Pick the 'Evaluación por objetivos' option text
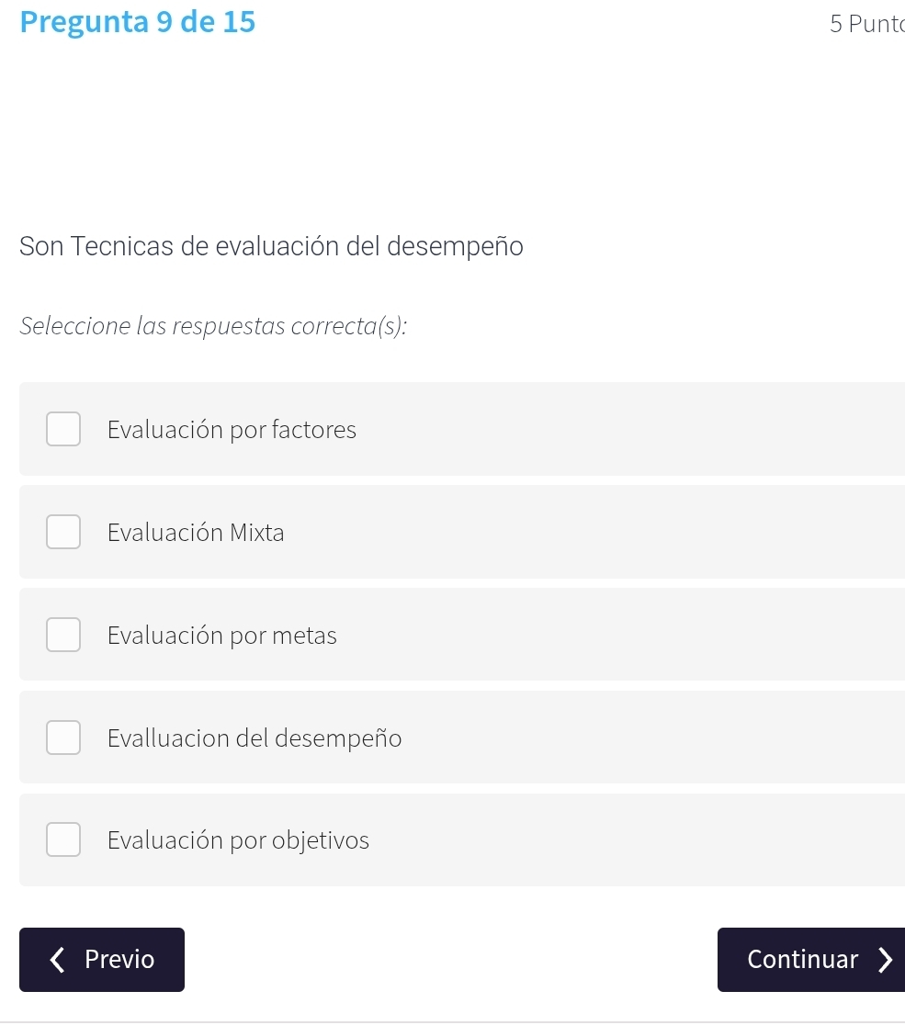The width and height of the screenshot is (905, 1025). (238, 840)
